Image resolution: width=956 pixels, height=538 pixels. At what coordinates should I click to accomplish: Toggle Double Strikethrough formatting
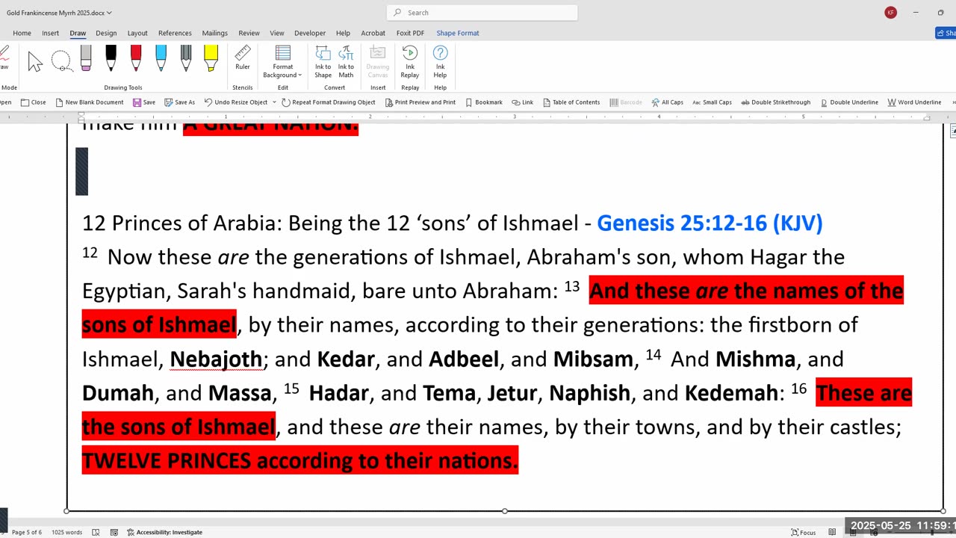click(x=775, y=102)
